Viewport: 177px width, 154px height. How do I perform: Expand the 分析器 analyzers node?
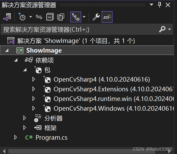24,118
